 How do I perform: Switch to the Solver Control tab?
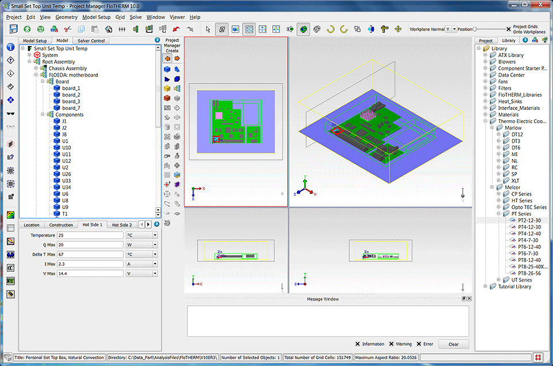91,41
